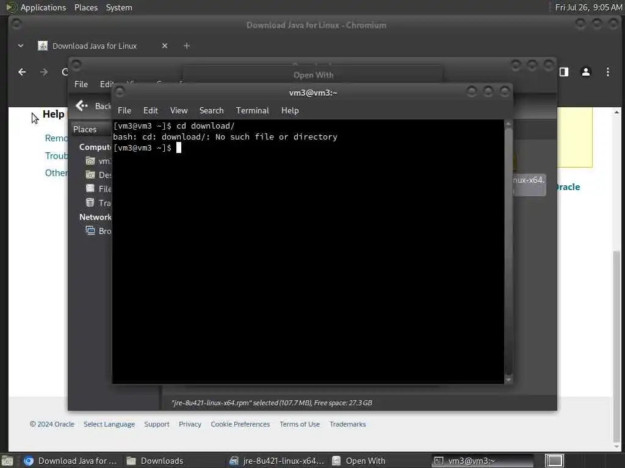625x468 pixels.
Task: Open the Terminal menu in terminal window
Action: click(x=252, y=111)
